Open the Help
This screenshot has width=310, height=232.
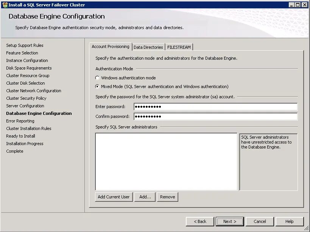(x=290, y=221)
